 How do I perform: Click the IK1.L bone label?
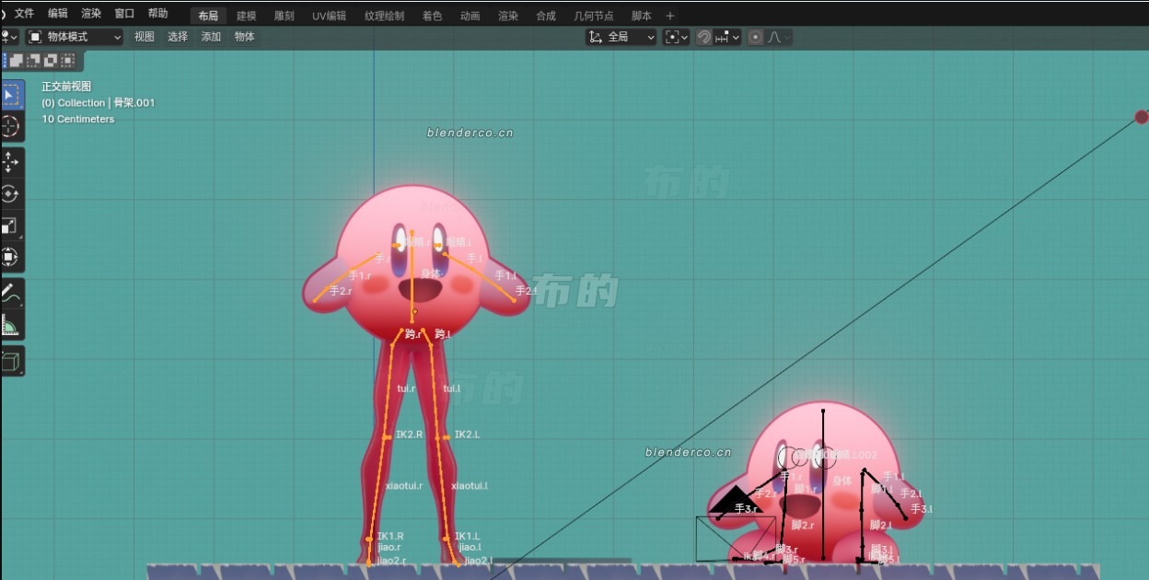tap(467, 536)
